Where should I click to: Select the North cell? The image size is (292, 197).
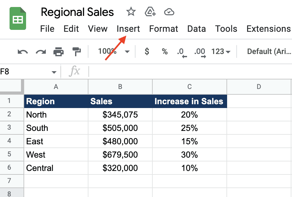[56, 115]
